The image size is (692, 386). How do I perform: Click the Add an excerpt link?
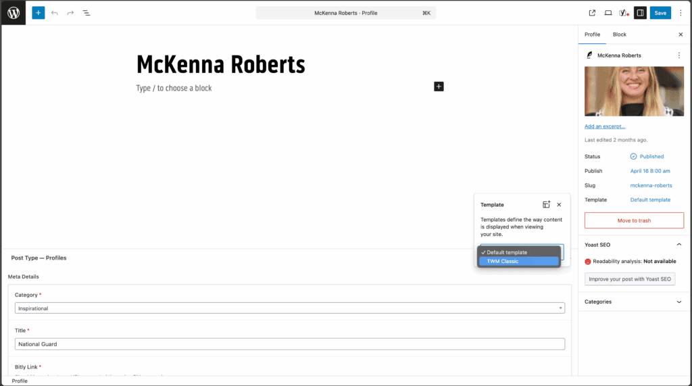click(x=605, y=126)
